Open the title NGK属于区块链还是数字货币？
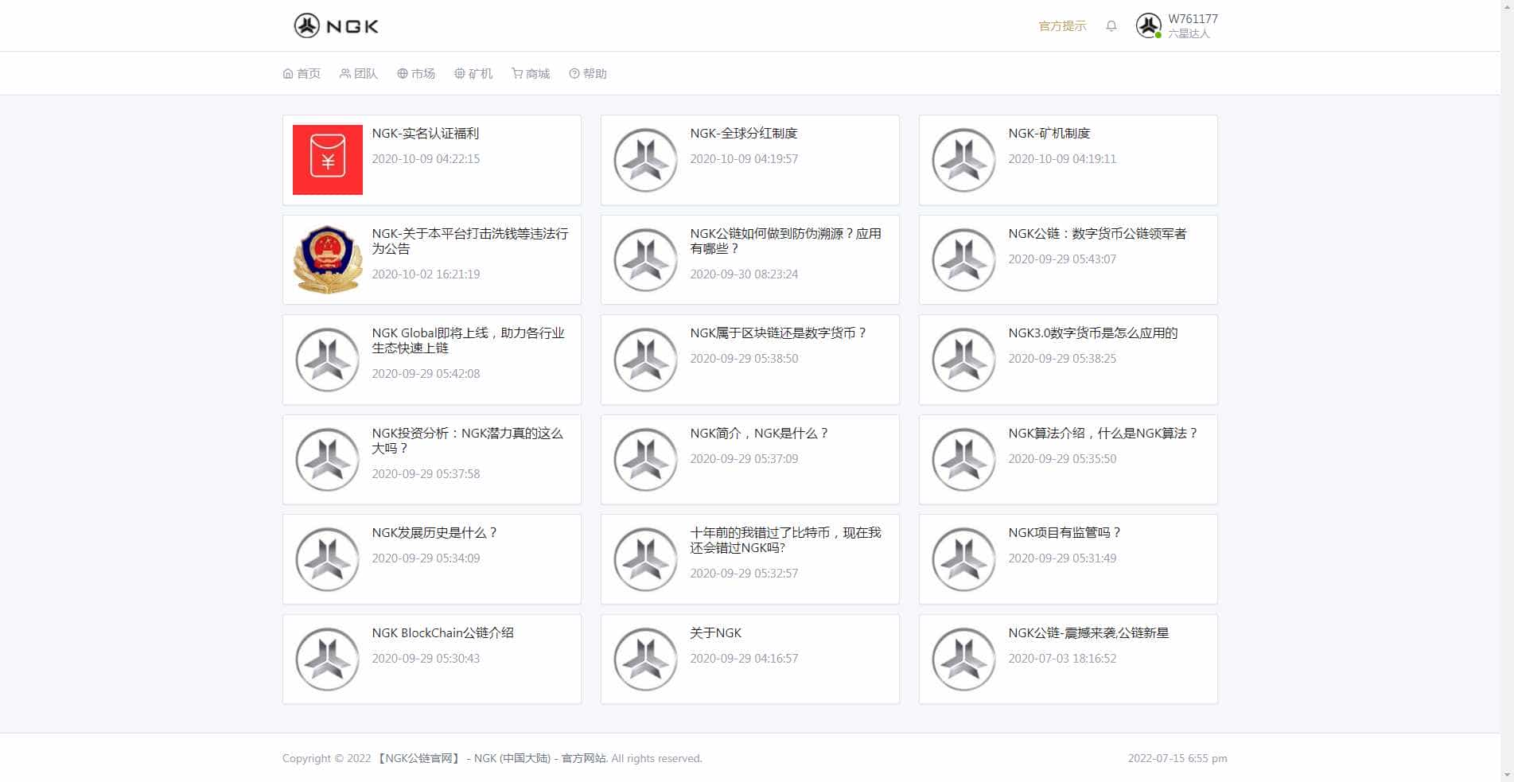The width and height of the screenshot is (1514, 782). [778, 333]
